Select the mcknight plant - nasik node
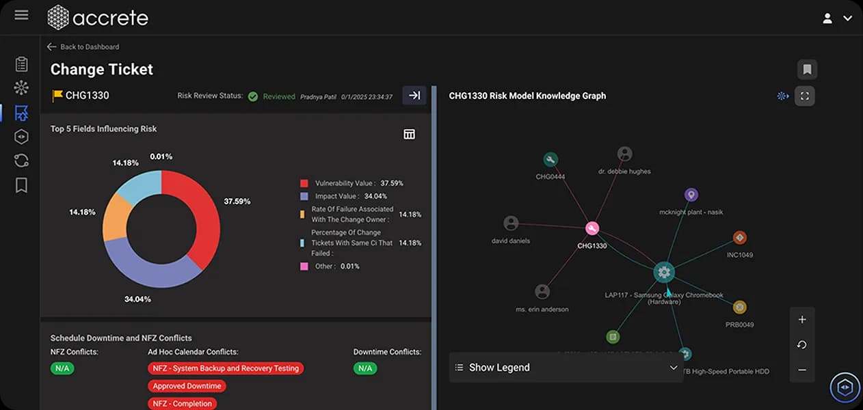Screen dimensions: 863x410 coord(691,195)
